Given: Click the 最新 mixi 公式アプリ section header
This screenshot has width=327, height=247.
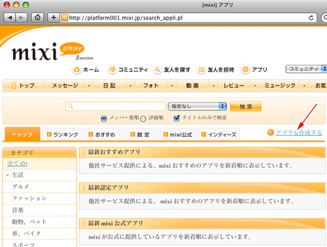Looking at the screenshot, I should coord(202,223).
